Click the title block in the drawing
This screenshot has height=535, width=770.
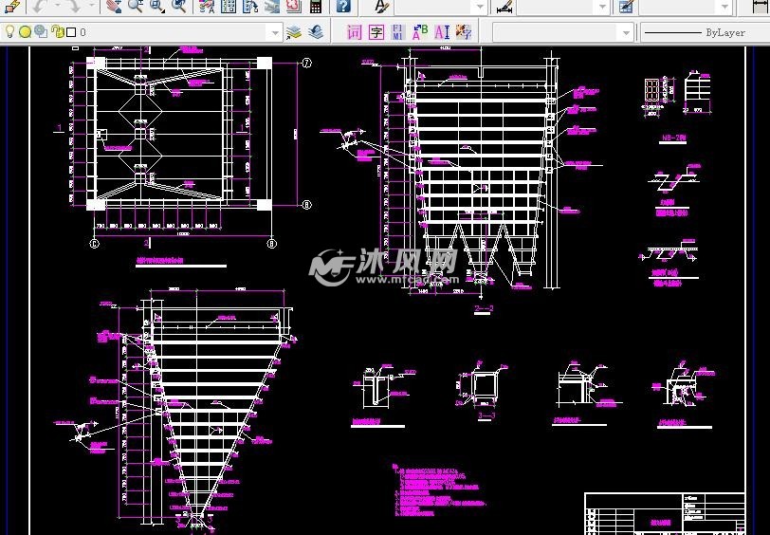point(664,513)
